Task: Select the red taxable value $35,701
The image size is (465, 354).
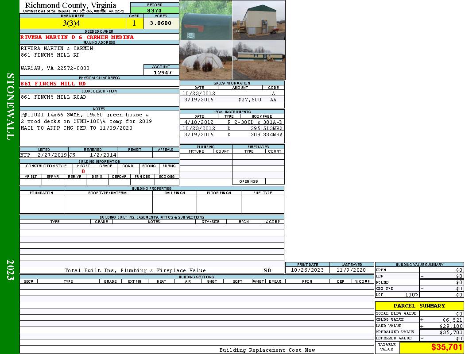Action: pyautogui.click(x=446, y=347)
